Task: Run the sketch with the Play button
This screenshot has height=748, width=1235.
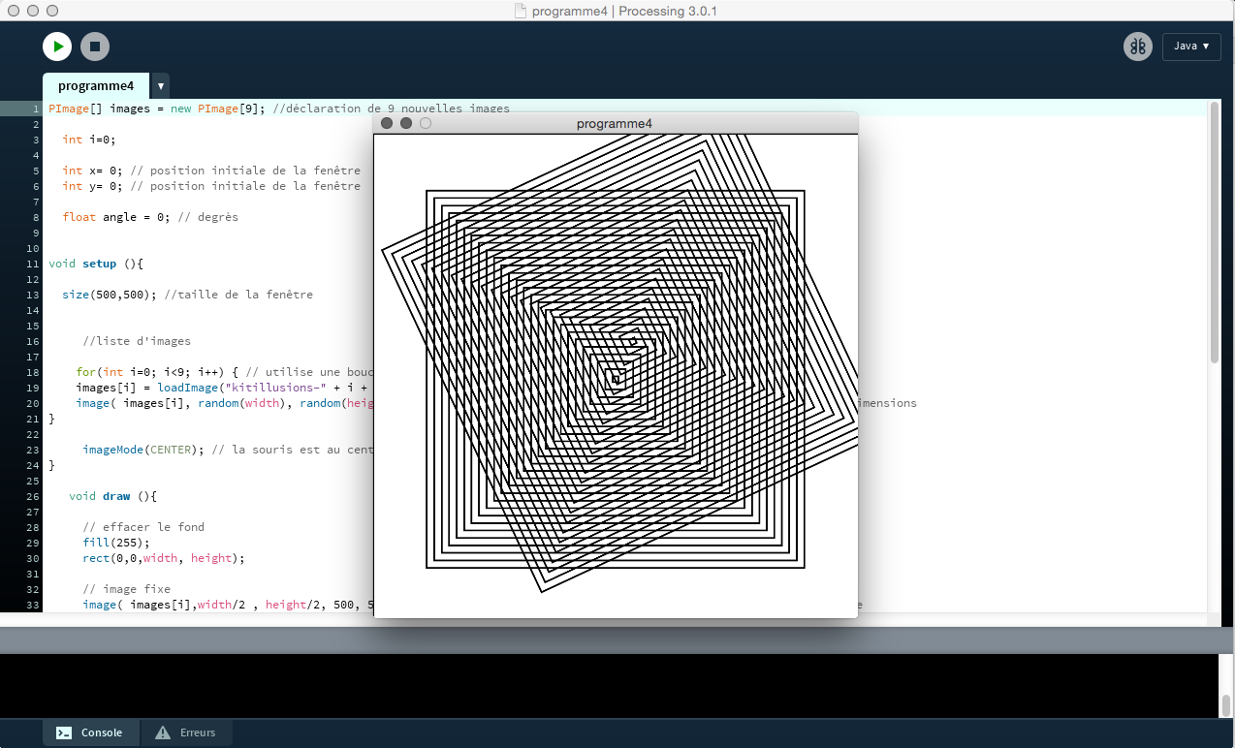Action: (x=57, y=47)
